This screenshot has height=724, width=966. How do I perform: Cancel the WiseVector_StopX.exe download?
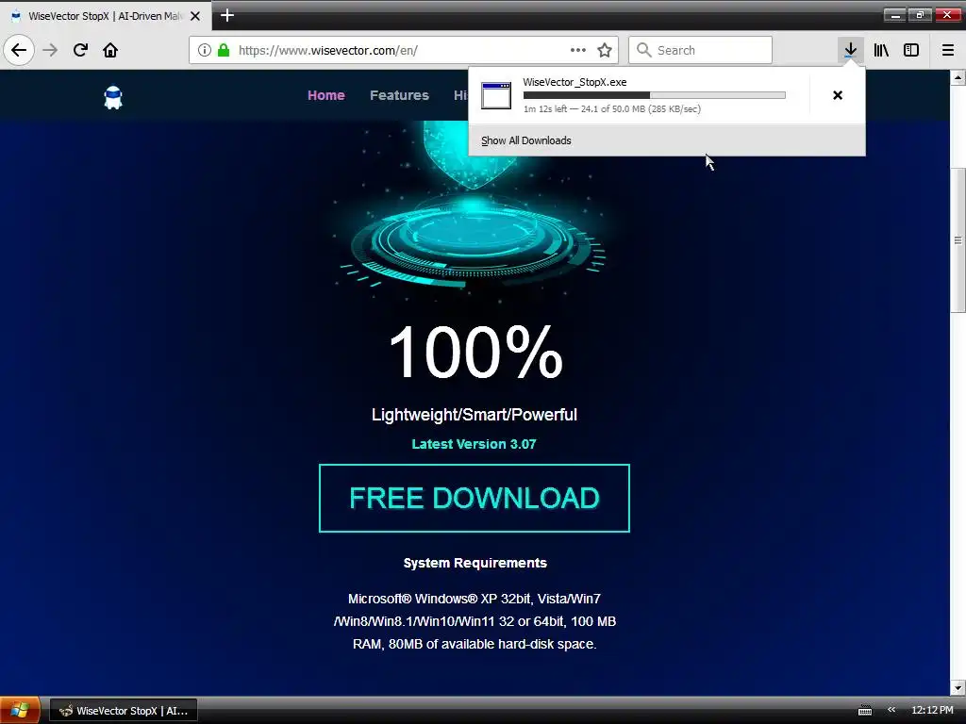coord(838,95)
